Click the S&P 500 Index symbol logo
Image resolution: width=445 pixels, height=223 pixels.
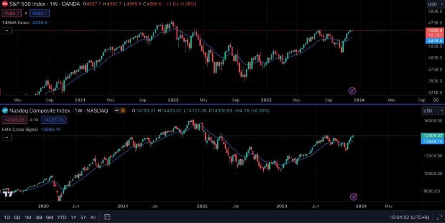click(x=5, y=4)
